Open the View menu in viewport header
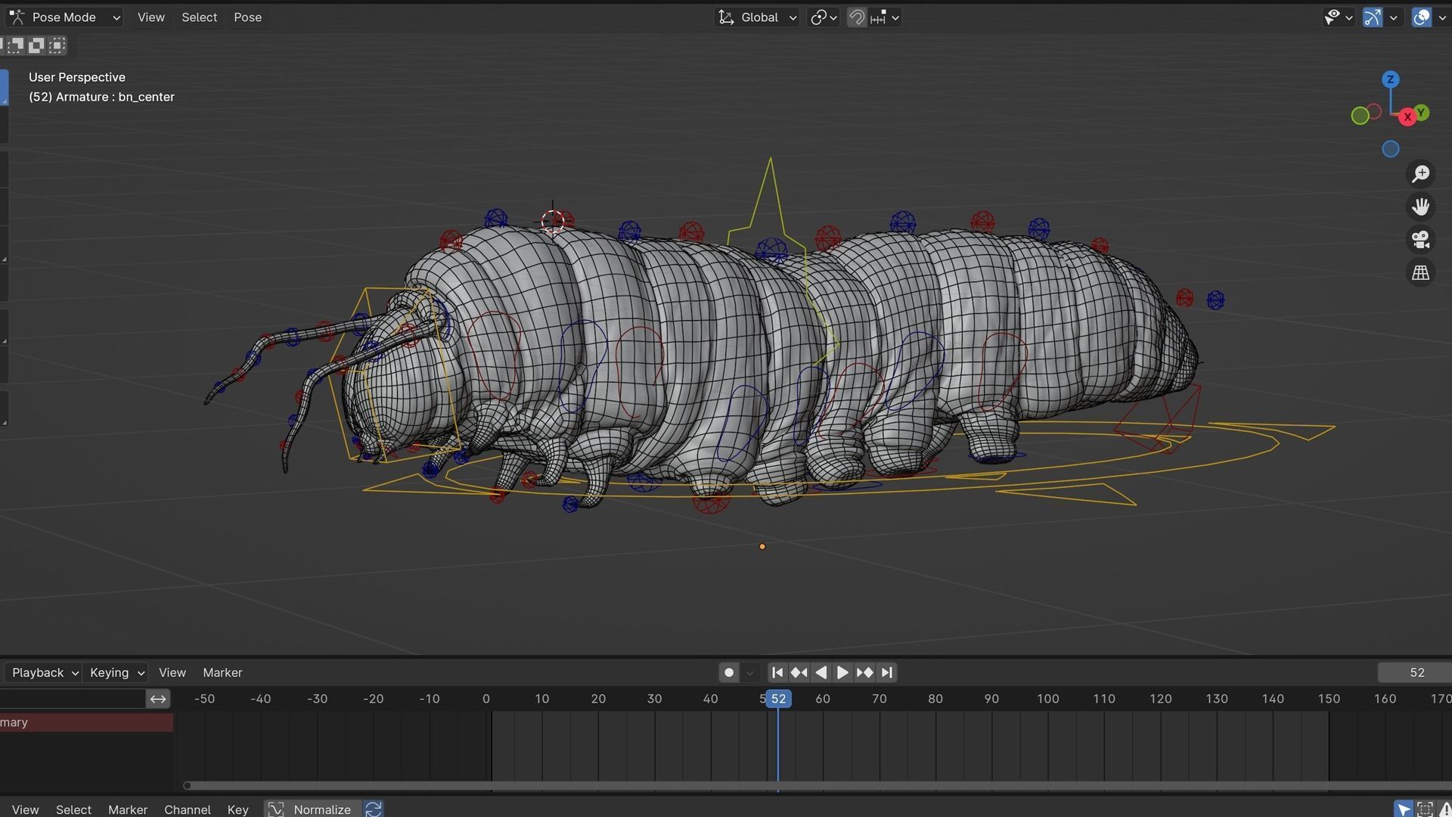Image resolution: width=1452 pixels, height=817 pixels. tap(150, 17)
